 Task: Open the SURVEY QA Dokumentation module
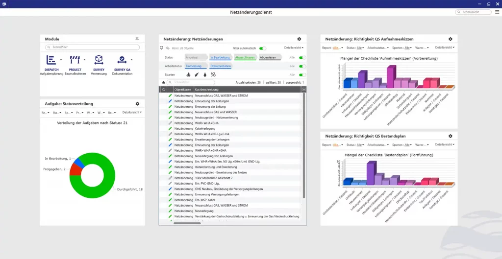[122, 61]
